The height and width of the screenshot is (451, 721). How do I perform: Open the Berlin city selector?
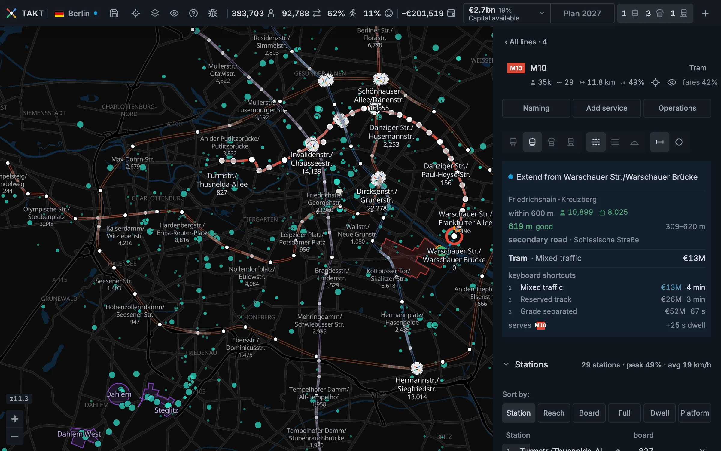(x=76, y=14)
